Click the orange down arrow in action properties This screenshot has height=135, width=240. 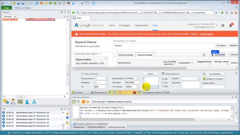88,102
